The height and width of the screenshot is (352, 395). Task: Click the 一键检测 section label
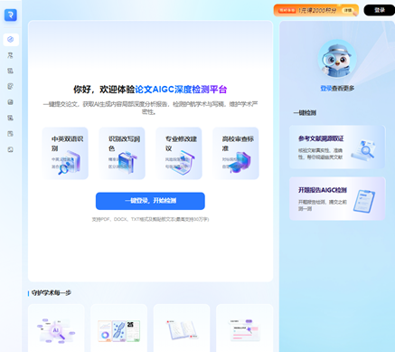tap(305, 113)
